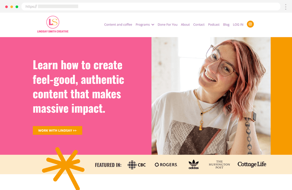
Task: Click the CBC logo
Action: [x=137, y=165]
